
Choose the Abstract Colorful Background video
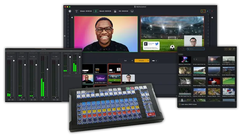185,60
